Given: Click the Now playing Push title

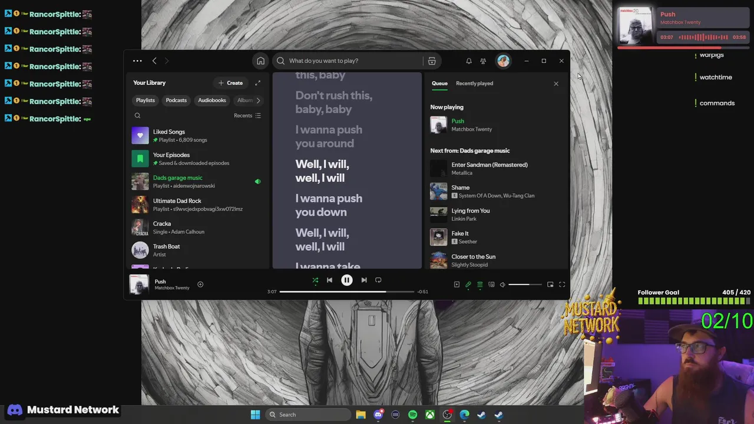Looking at the screenshot, I should [x=458, y=121].
